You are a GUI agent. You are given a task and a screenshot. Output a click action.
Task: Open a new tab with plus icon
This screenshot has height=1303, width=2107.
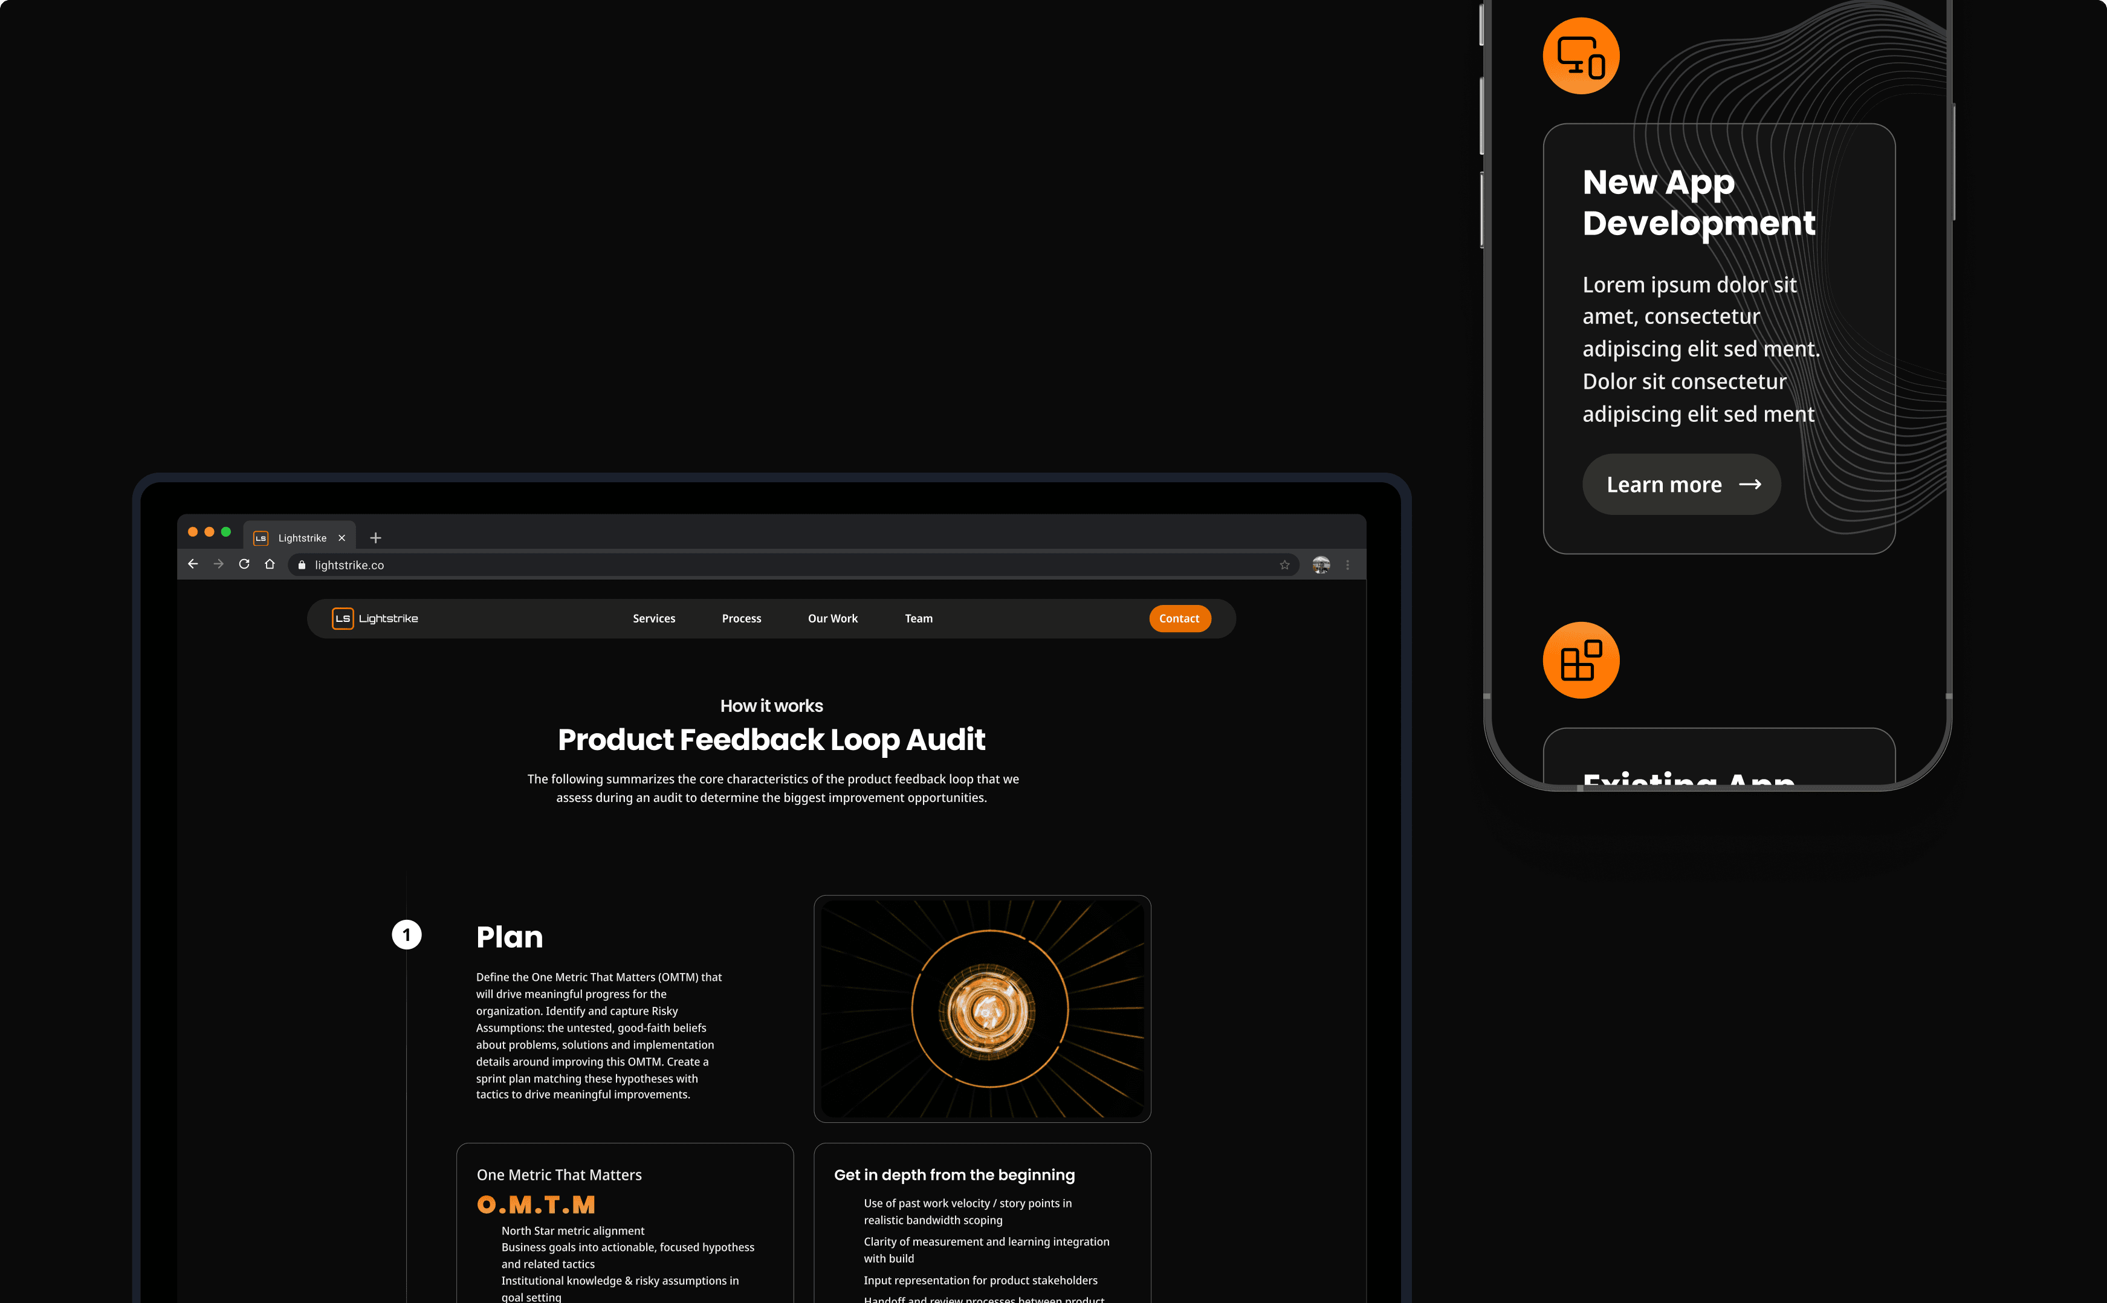[376, 538]
